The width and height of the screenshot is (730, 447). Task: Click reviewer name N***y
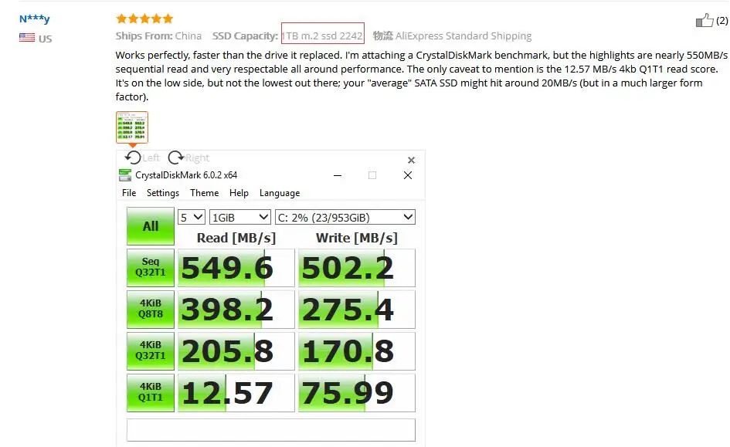pos(35,19)
